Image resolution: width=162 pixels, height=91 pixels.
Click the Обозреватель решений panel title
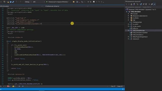point(133,2)
